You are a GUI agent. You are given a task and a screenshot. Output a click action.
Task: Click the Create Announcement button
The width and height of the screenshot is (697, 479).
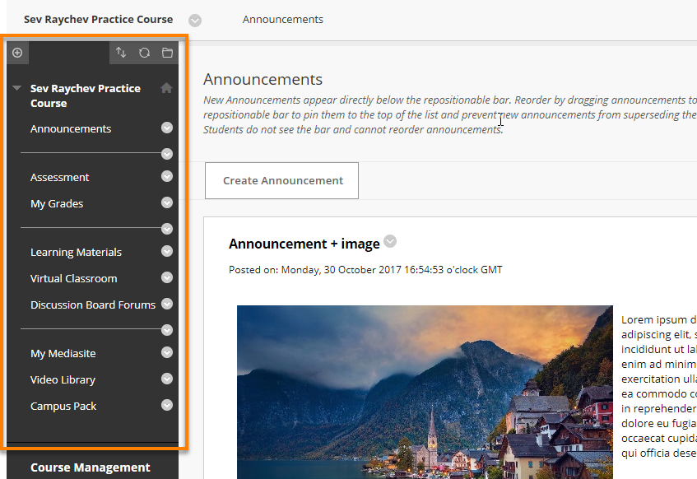coord(281,180)
